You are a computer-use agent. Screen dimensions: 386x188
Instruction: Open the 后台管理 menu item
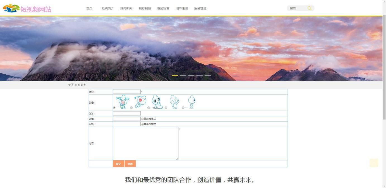200,8
